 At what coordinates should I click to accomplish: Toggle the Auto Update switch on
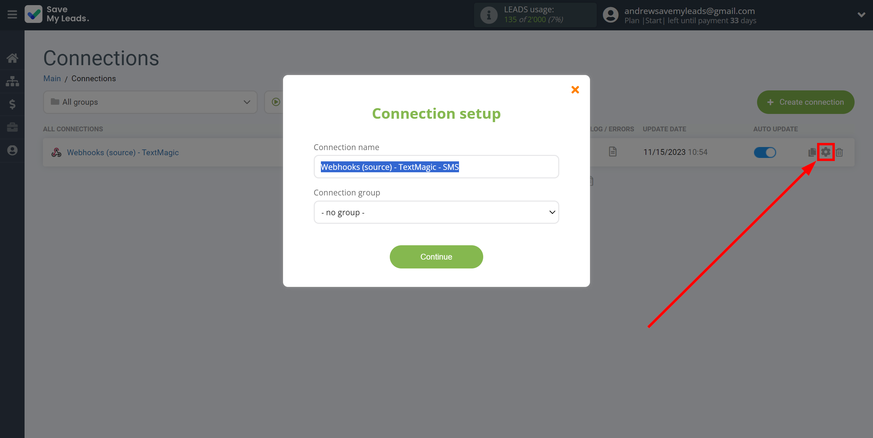(x=765, y=152)
